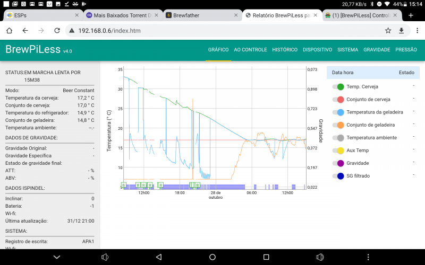Open the PRESSÃO page
Image resolution: width=425 pixels, height=265 pixels.
tap(406, 50)
